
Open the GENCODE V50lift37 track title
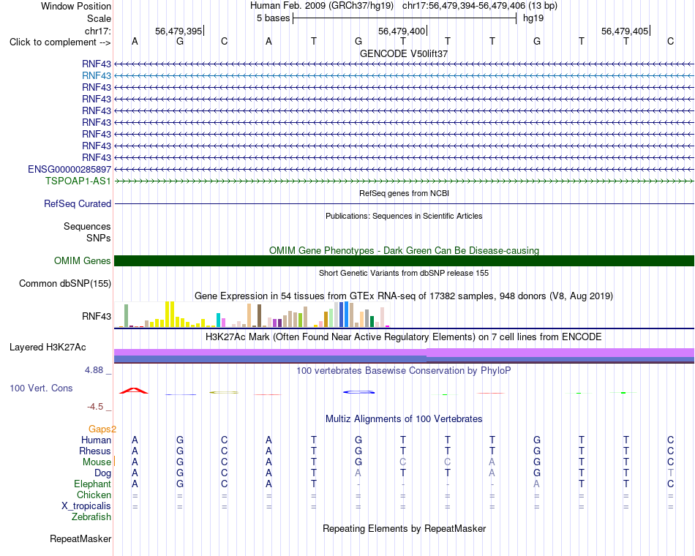click(404, 53)
